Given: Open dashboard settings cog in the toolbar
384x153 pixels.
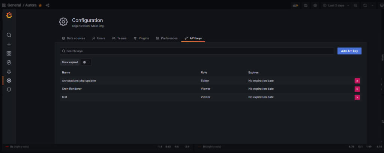Looking at the screenshot, I should coord(315,5).
